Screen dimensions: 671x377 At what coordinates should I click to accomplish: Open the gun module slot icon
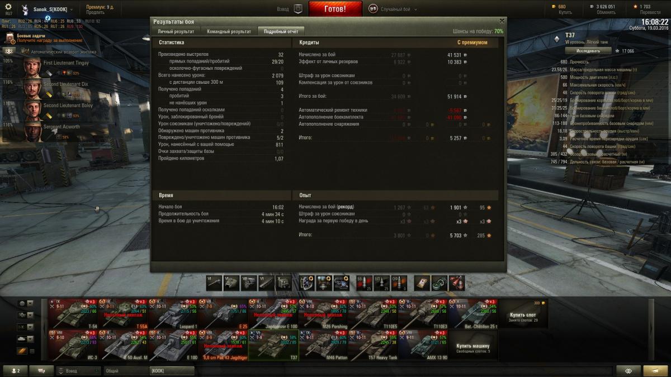(214, 283)
